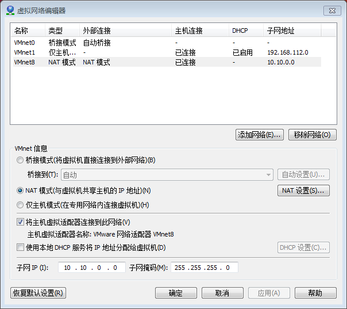The image size is (347, 309).
Task: Select the VMnet8 row
Action: pyautogui.click(x=167, y=62)
